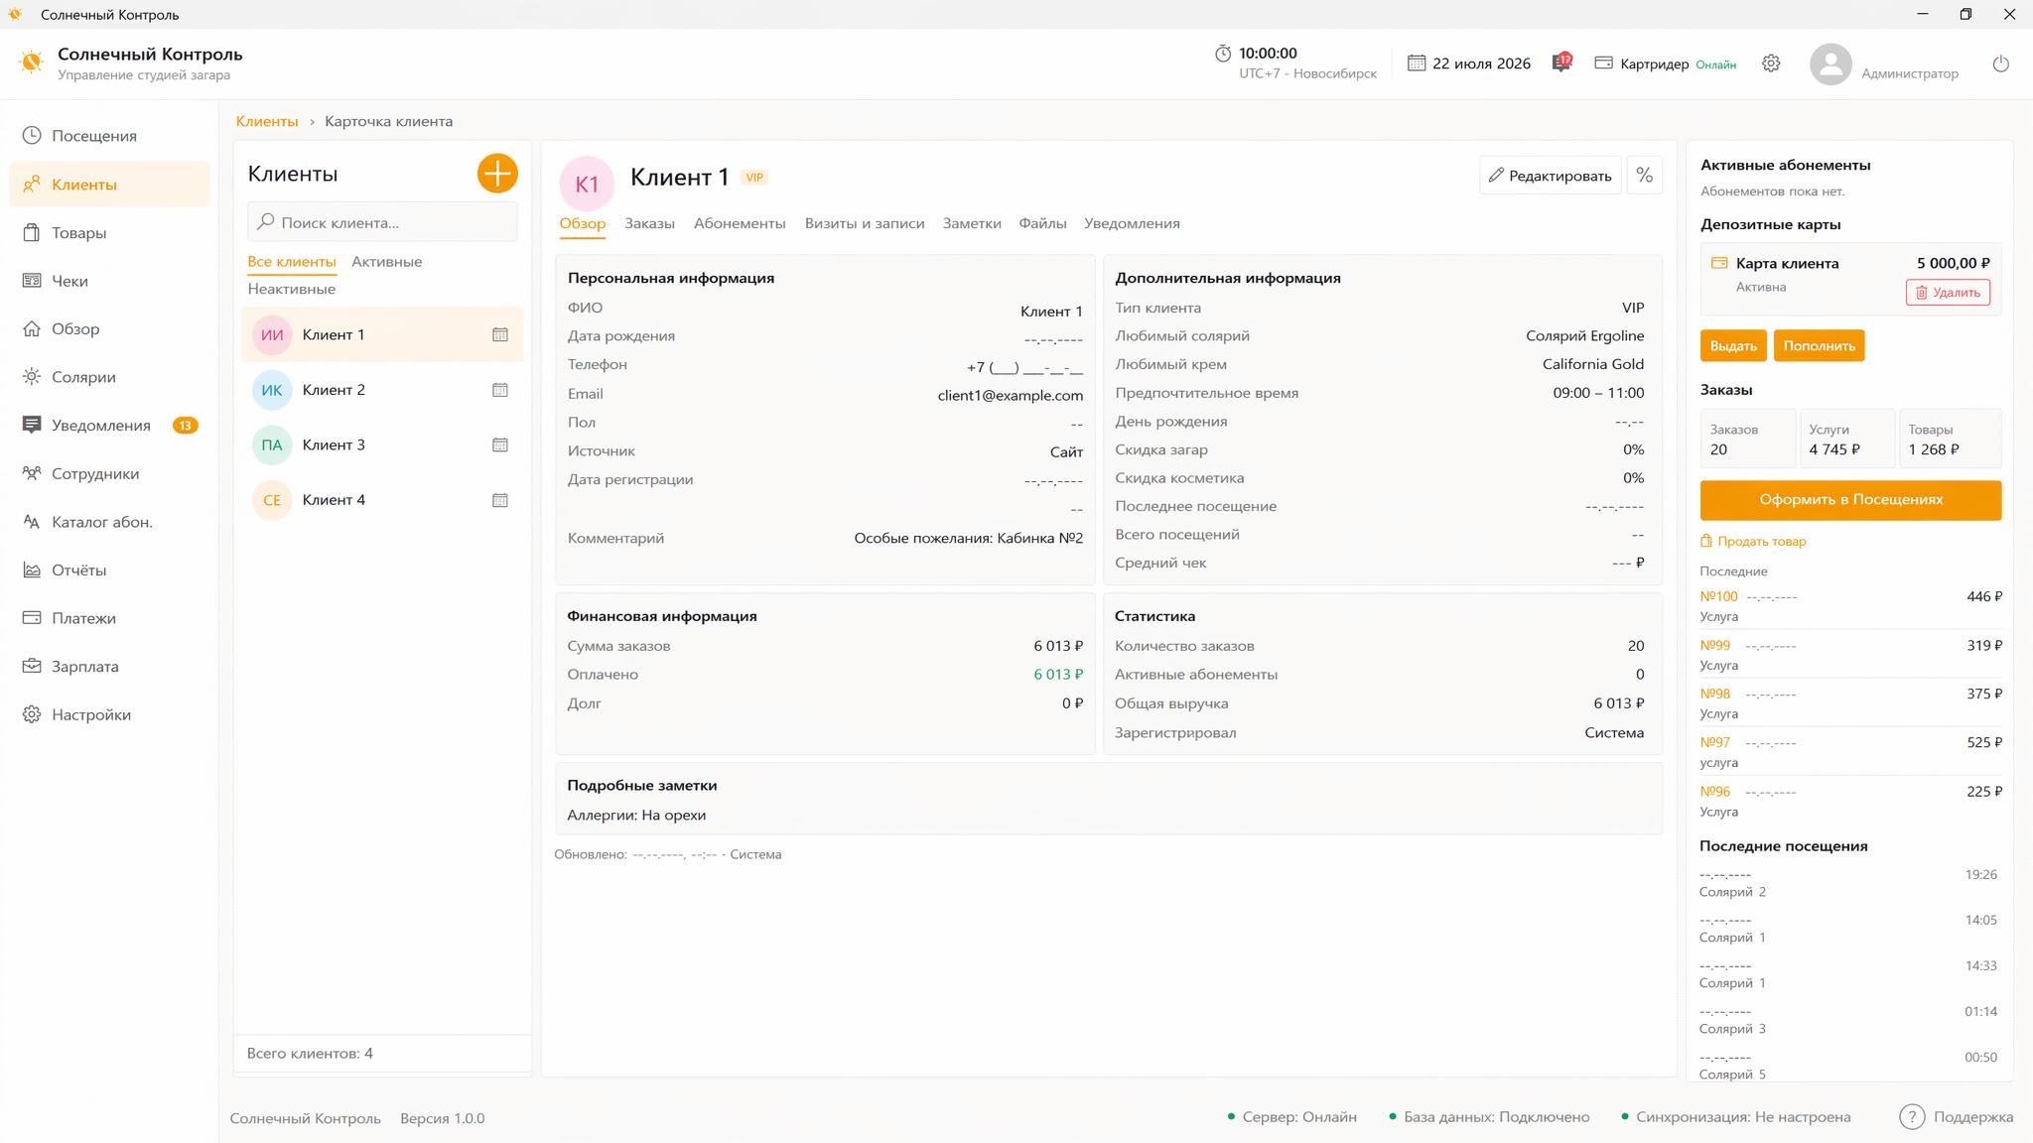Open the calendar icon for Клиент 4
This screenshot has width=2033, height=1143.
500,500
